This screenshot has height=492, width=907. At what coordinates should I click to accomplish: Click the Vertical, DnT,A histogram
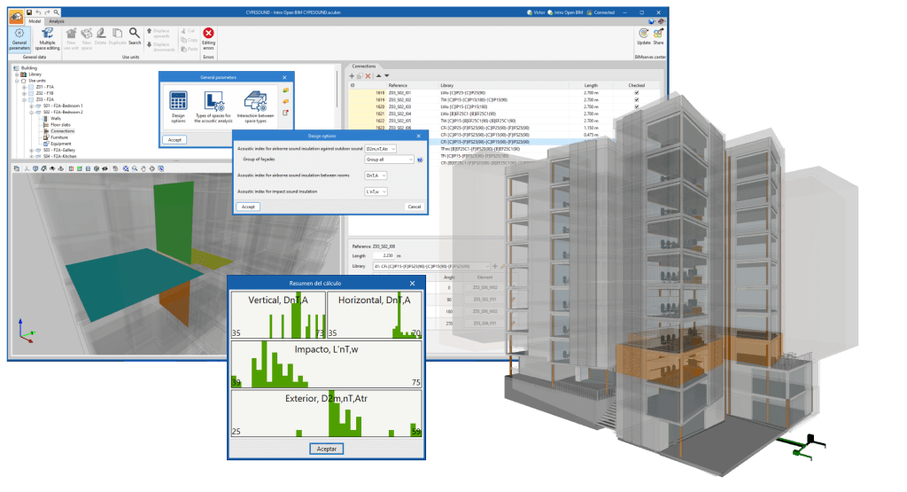coord(278,315)
